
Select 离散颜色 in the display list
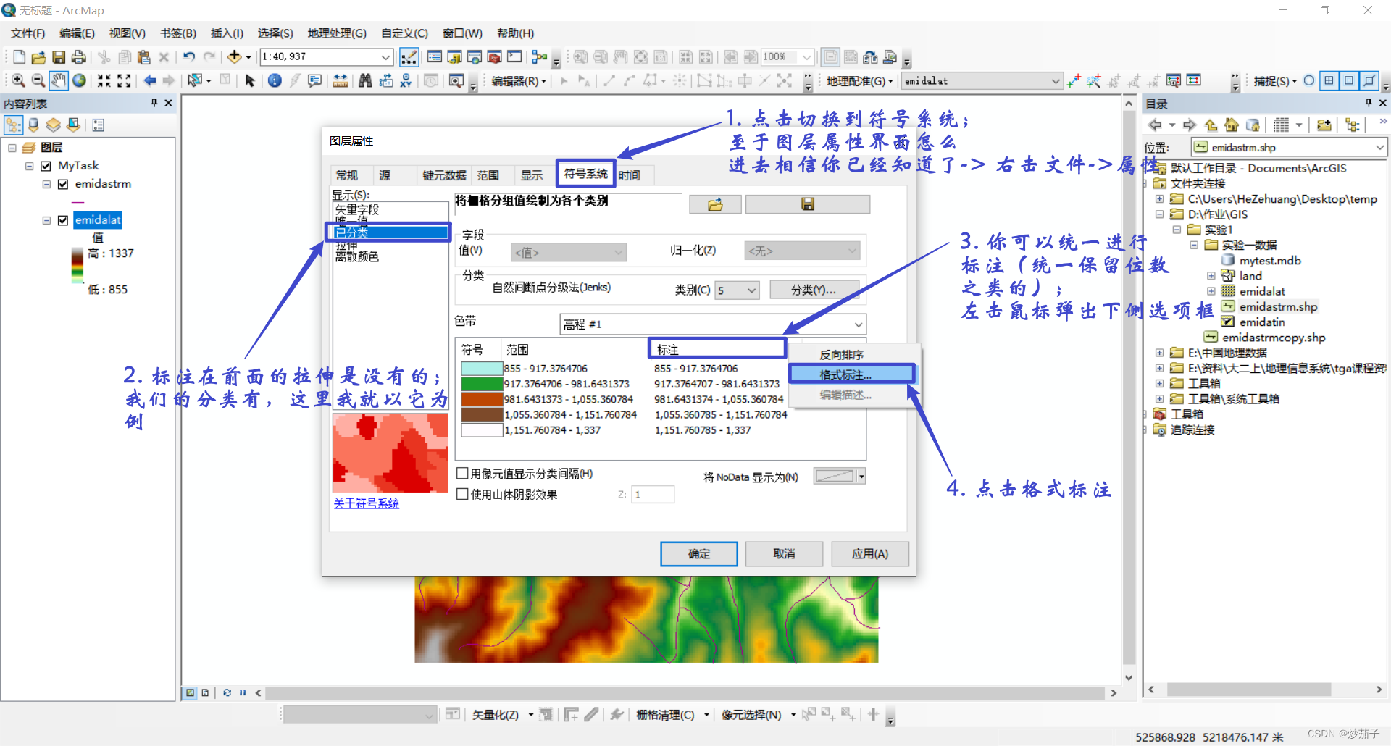click(x=356, y=256)
